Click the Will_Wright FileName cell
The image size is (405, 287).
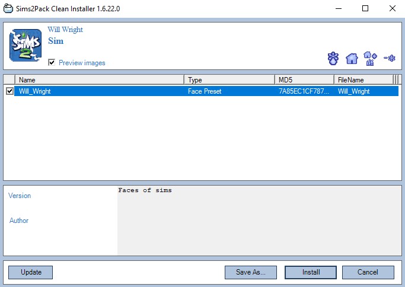353,91
